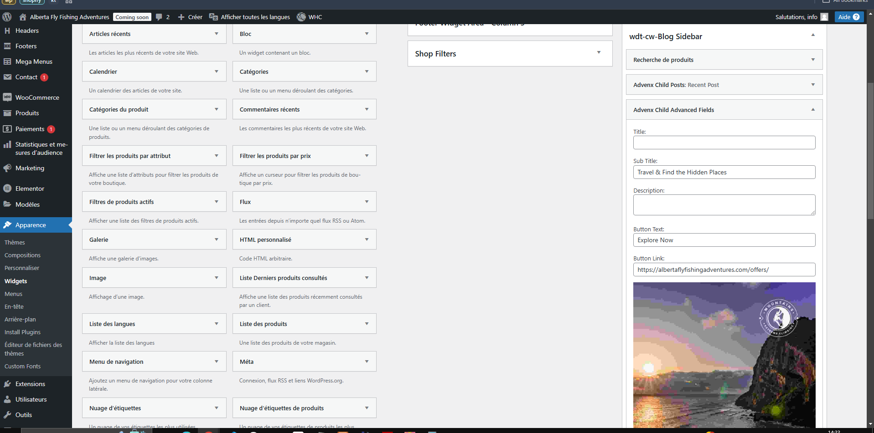The width and height of the screenshot is (874, 433).
Task: Click the Extensions plug icon
Action: pos(7,384)
